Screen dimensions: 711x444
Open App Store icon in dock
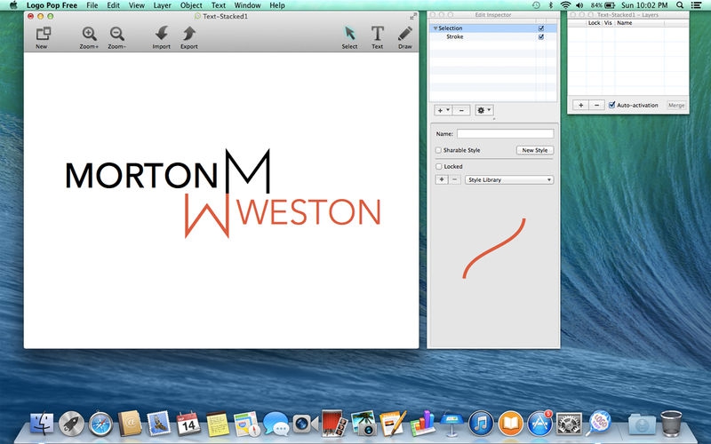click(539, 424)
